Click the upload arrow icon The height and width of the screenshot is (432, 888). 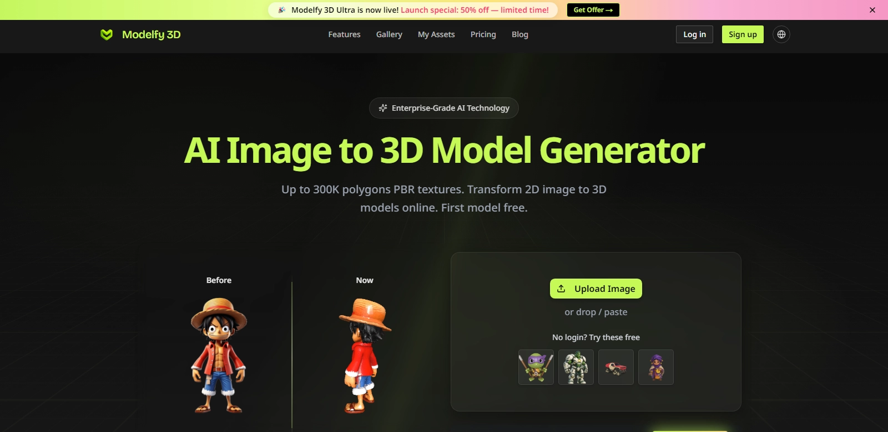pos(561,289)
